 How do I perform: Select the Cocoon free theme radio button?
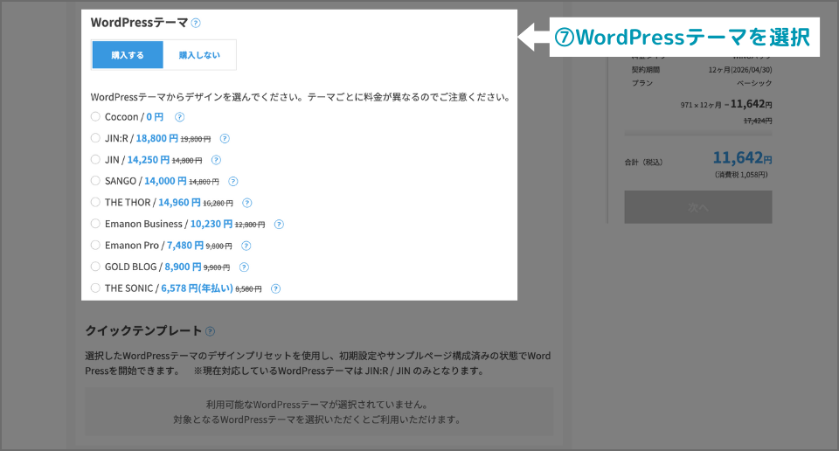pyautogui.click(x=95, y=116)
